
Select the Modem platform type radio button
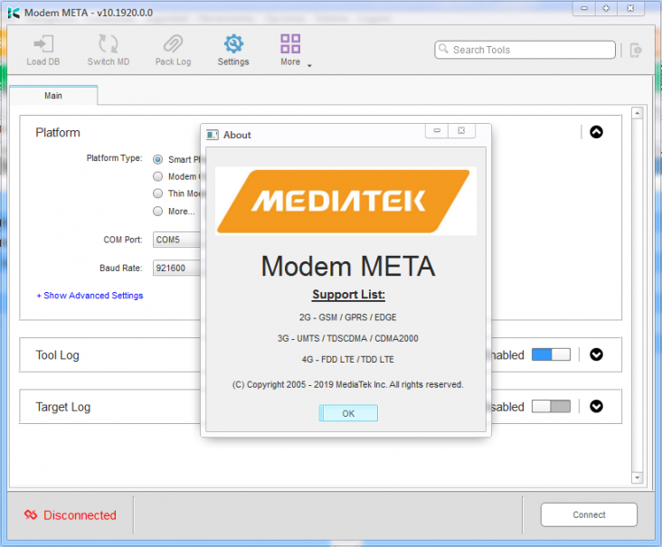(157, 176)
